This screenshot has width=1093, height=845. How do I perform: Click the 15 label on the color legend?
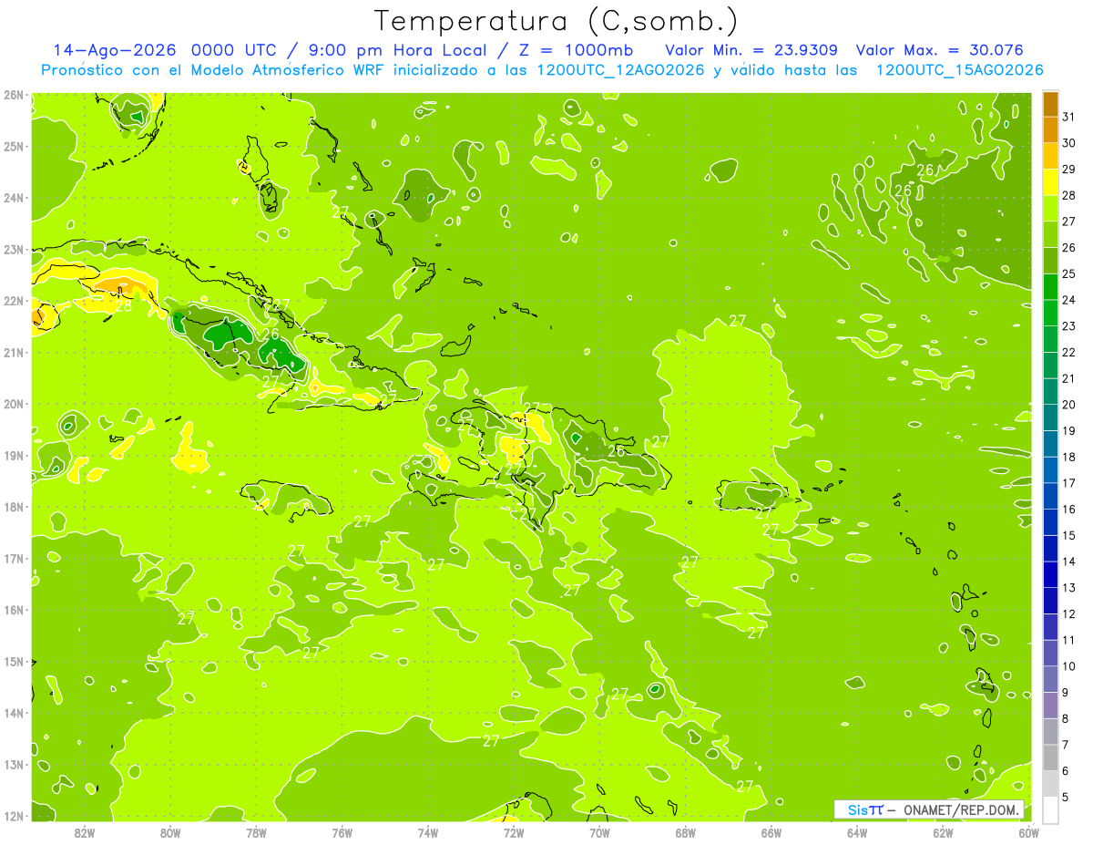coord(1069,535)
